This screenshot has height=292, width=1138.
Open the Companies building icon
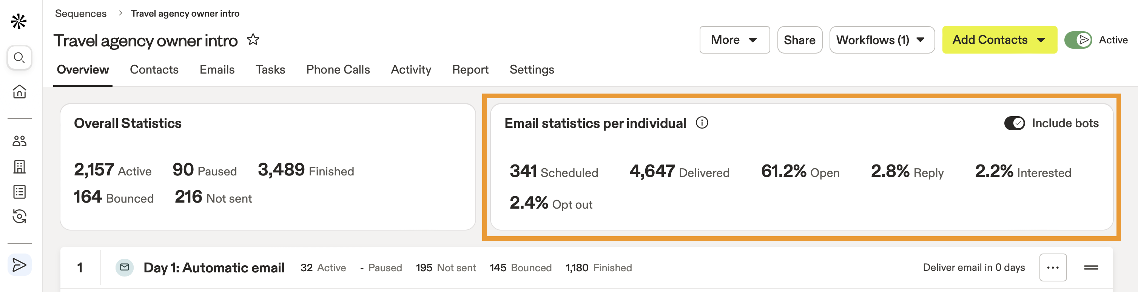tap(19, 167)
